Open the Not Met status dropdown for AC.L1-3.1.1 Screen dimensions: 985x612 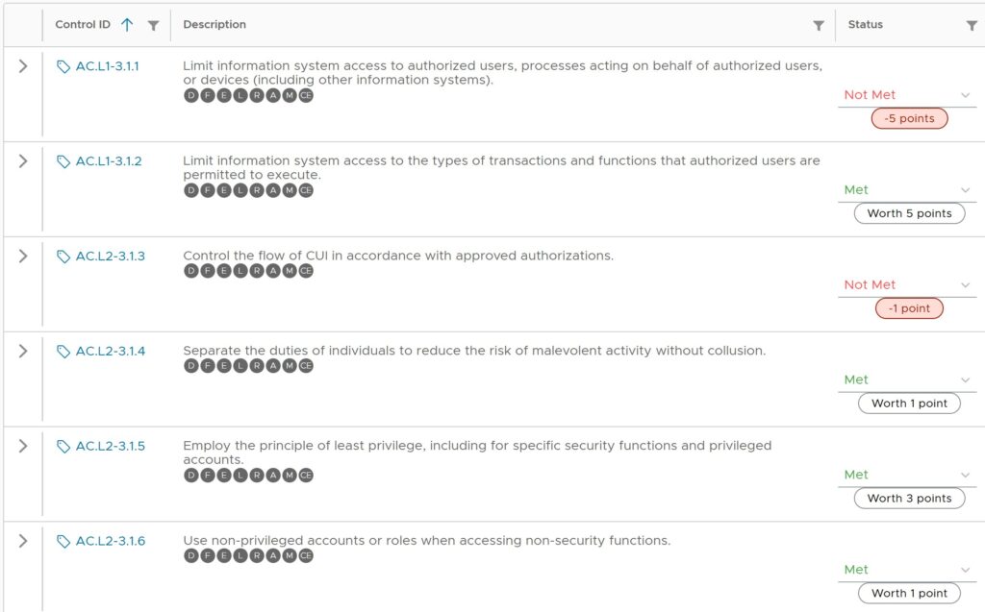(965, 95)
